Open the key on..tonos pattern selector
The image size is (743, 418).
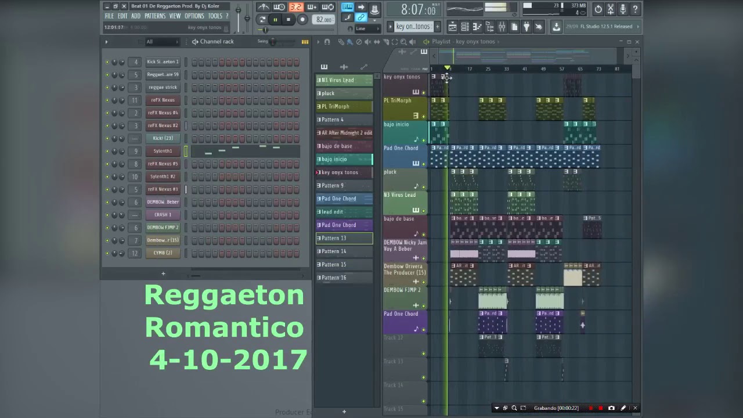tap(414, 27)
